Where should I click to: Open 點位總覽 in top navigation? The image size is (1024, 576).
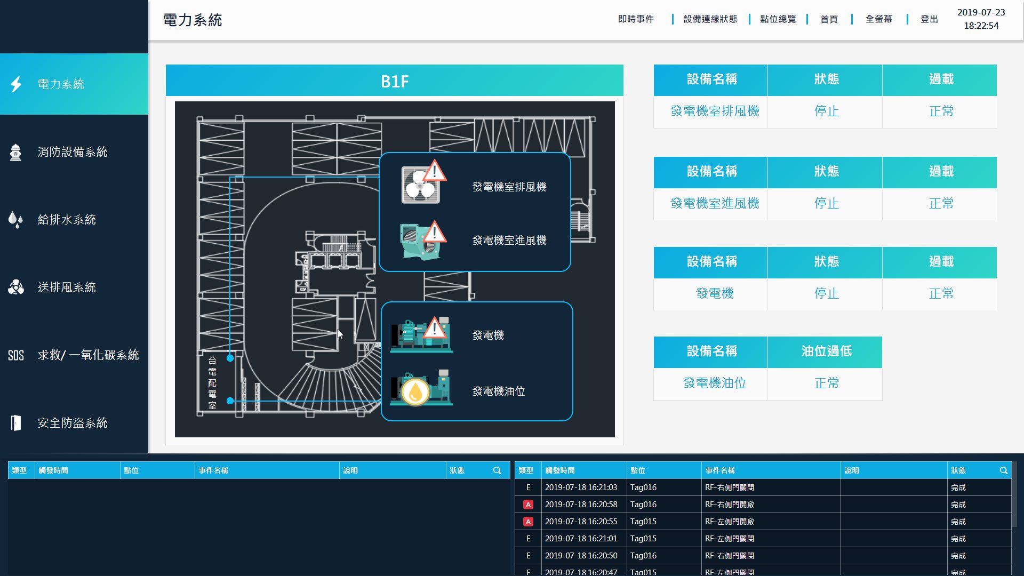point(778,19)
